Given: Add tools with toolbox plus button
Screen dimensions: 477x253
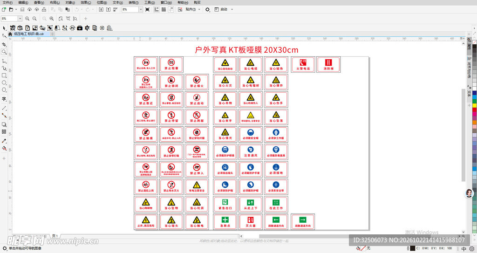Looking at the screenshot, I should 4,158.
